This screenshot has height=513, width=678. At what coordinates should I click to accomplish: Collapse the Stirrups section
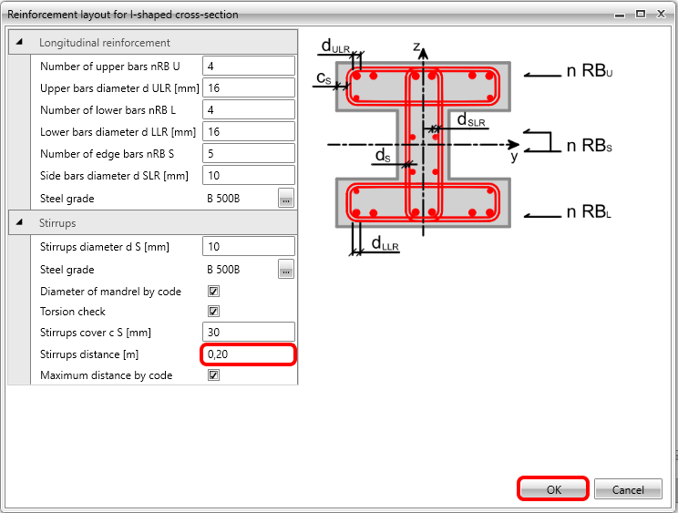point(20,222)
